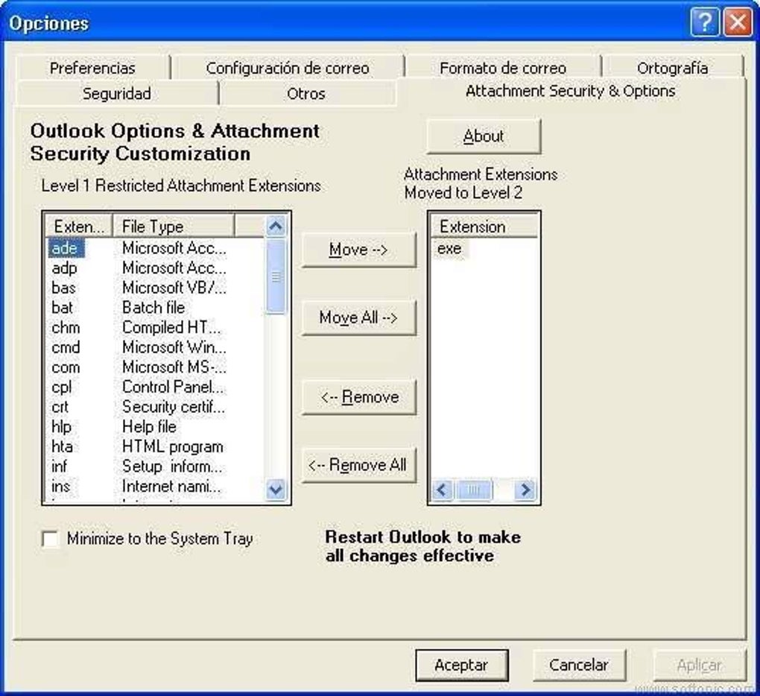Click extension list scroll down arrow

[x=276, y=489]
